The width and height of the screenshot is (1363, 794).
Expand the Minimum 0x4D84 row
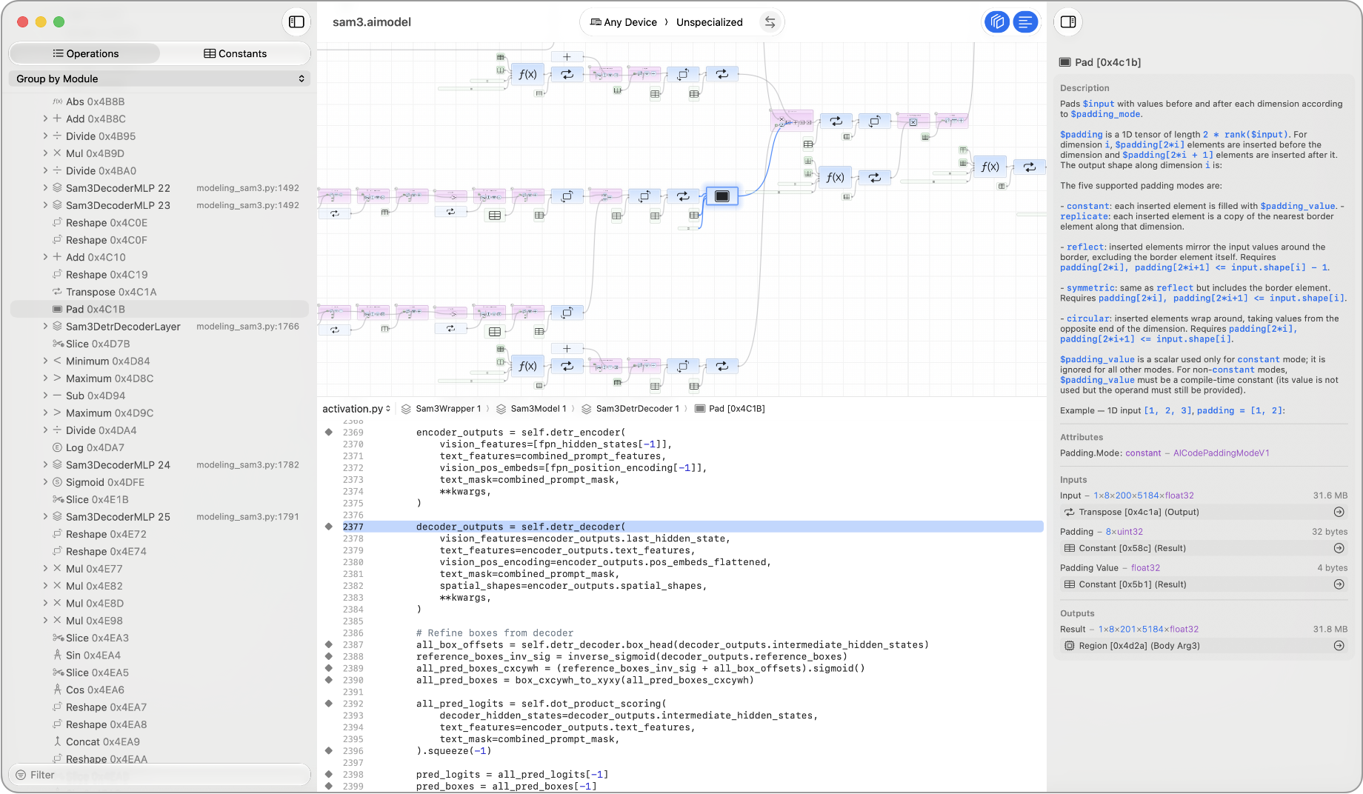tap(45, 361)
